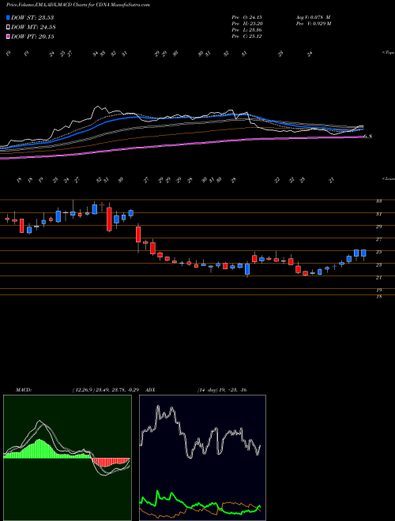Click the 19 price axis label
This screenshot has width=395, height=521.
point(378,290)
